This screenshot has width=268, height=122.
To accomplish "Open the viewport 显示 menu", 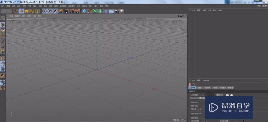I will click(24, 16).
